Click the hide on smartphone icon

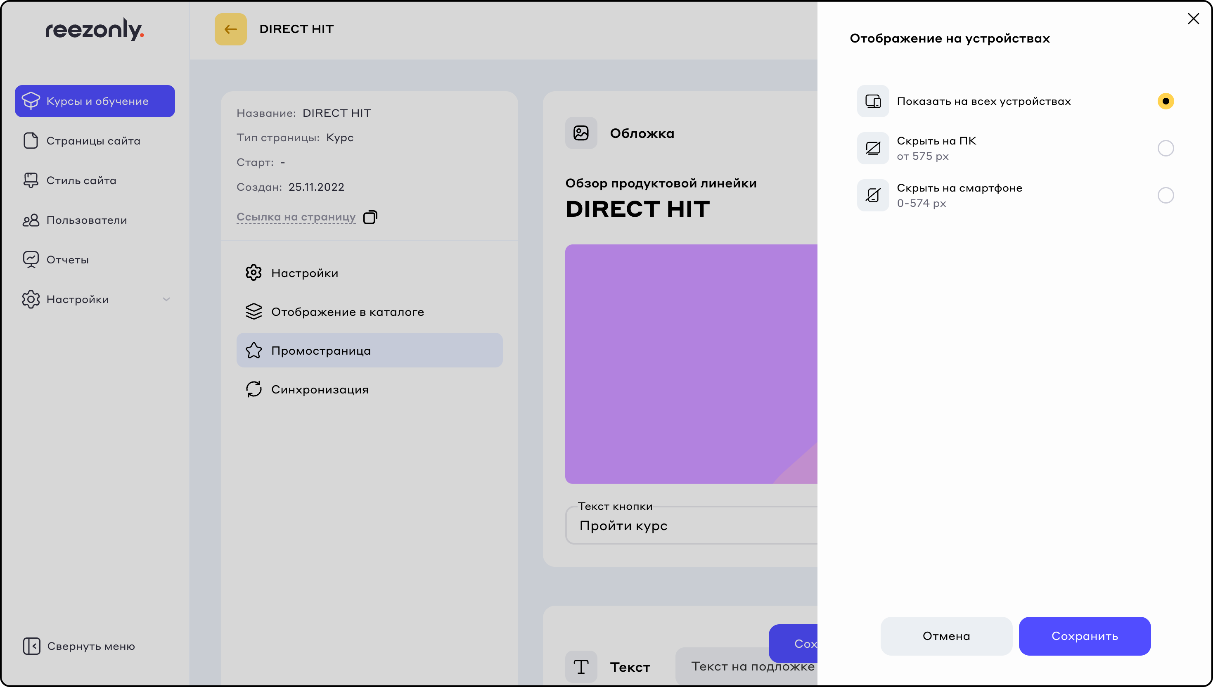pyautogui.click(x=872, y=195)
